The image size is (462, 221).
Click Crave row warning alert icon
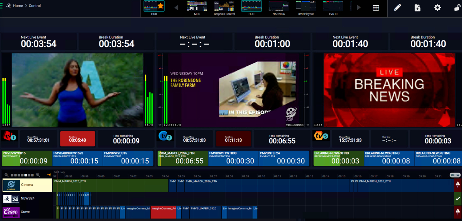(458, 212)
